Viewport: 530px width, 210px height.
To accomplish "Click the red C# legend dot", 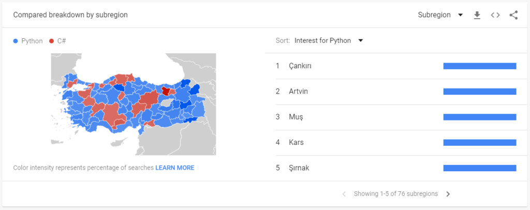I will (52, 41).
